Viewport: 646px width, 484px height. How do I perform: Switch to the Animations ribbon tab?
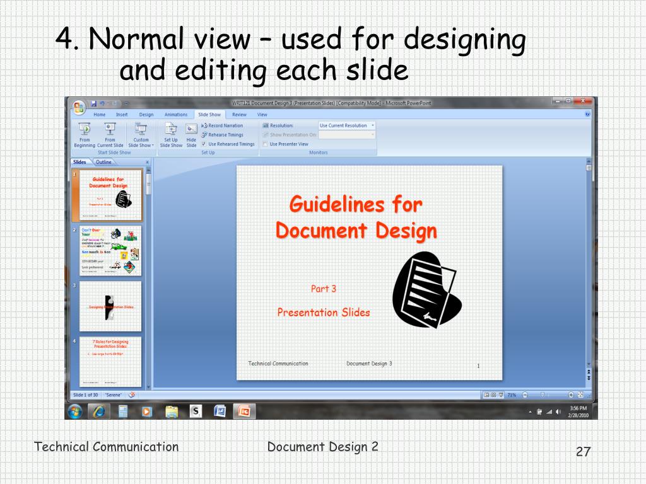[176, 115]
